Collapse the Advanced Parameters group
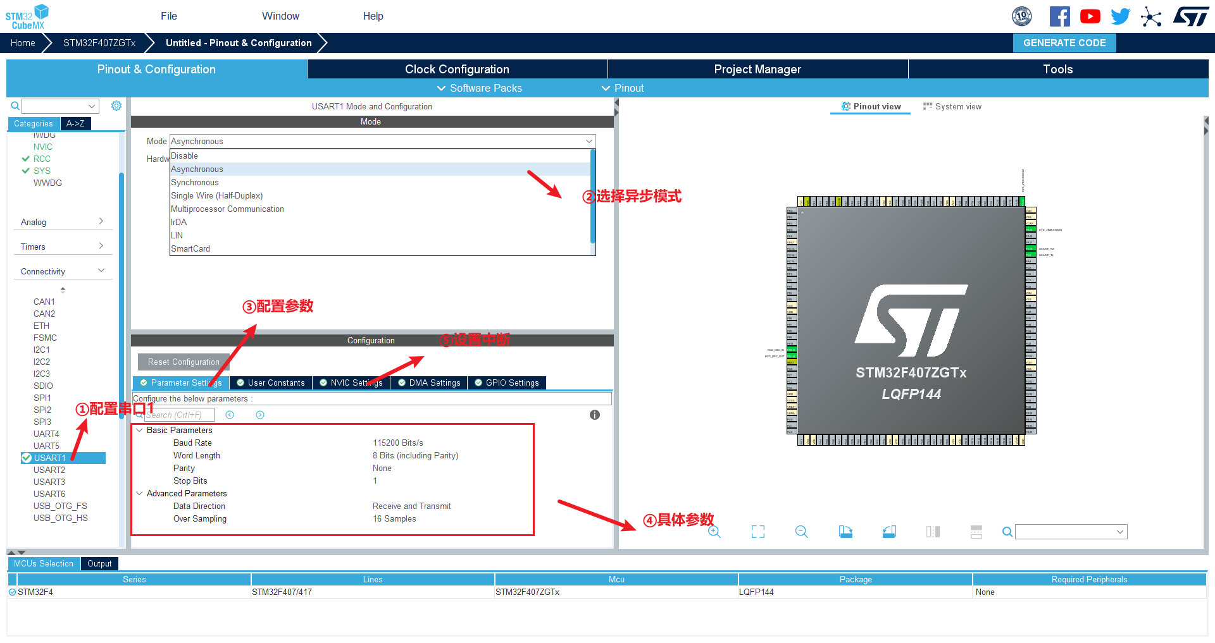Screen dimensions: 1215x643 pyautogui.click(x=139, y=493)
